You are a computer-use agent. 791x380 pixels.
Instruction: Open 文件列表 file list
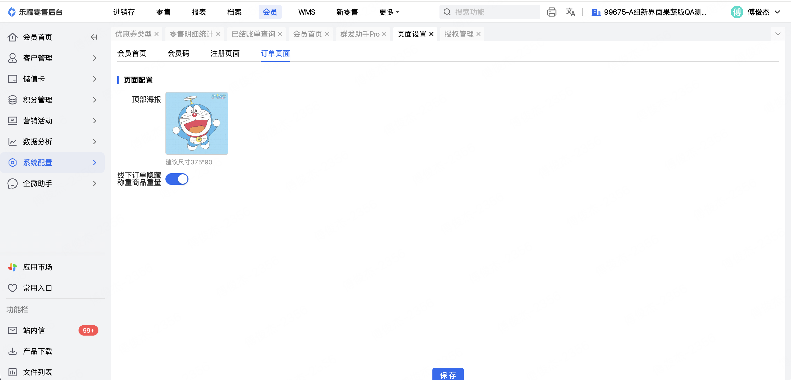pos(37,372)
